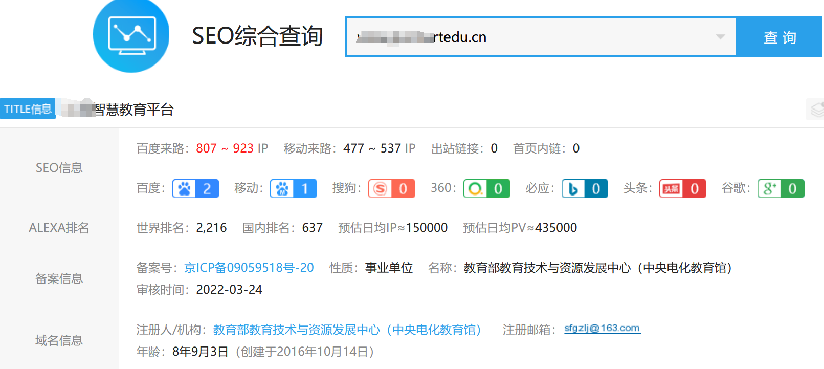Select the SEO信息 row header
The image size is (824, 369).
[59, 168]
